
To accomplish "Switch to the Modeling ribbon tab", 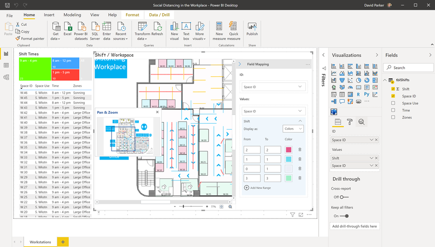I will click(x=72, y=15).
